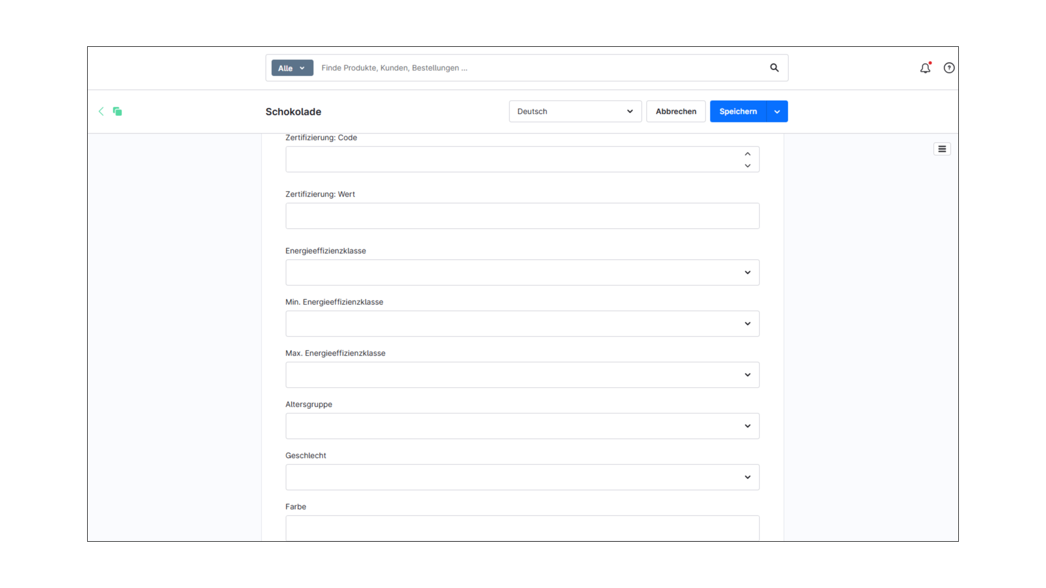
Task: Click the duplicate product icon
Action: 117,112
